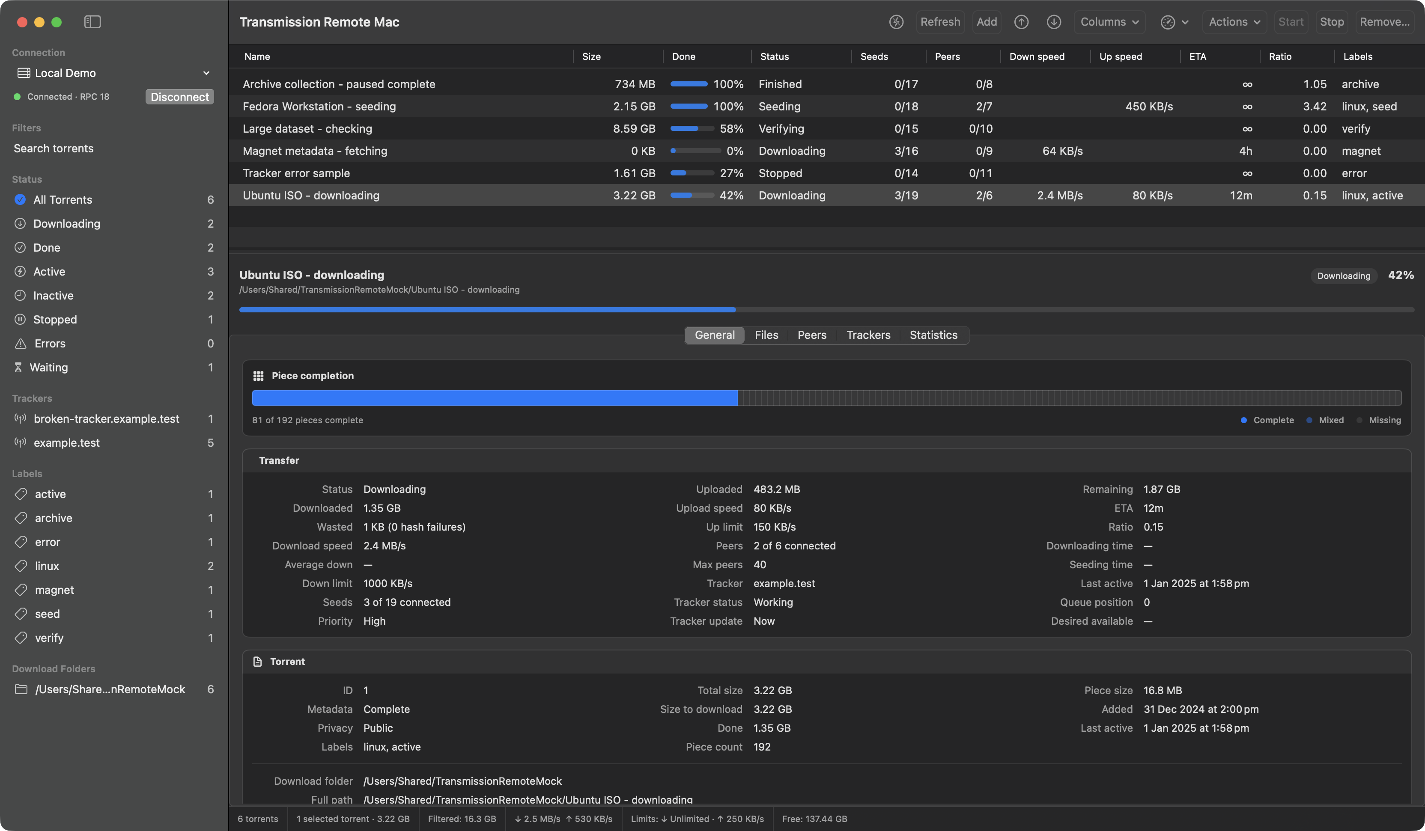Click the example.test tracker antenna icon

pos(21,442)
